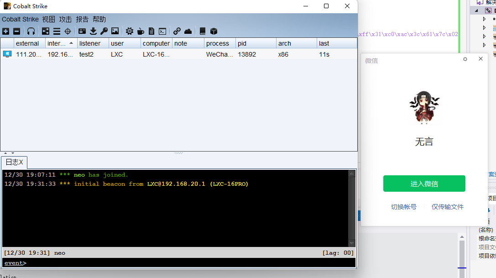Click the initial beacon log line
This screenshot has width=496, height=278.
pos(126,184)
